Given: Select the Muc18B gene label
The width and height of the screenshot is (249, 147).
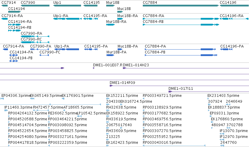Looking at the screenshot, I should click(x=124, y=9).
